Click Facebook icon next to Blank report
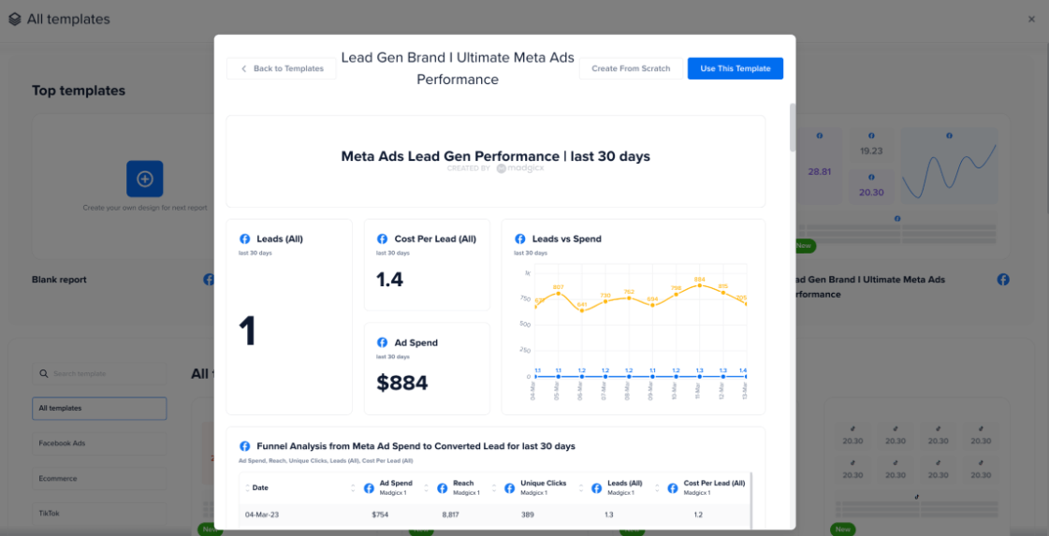This screenshot has width=1049, height=536. coord(208,280)
